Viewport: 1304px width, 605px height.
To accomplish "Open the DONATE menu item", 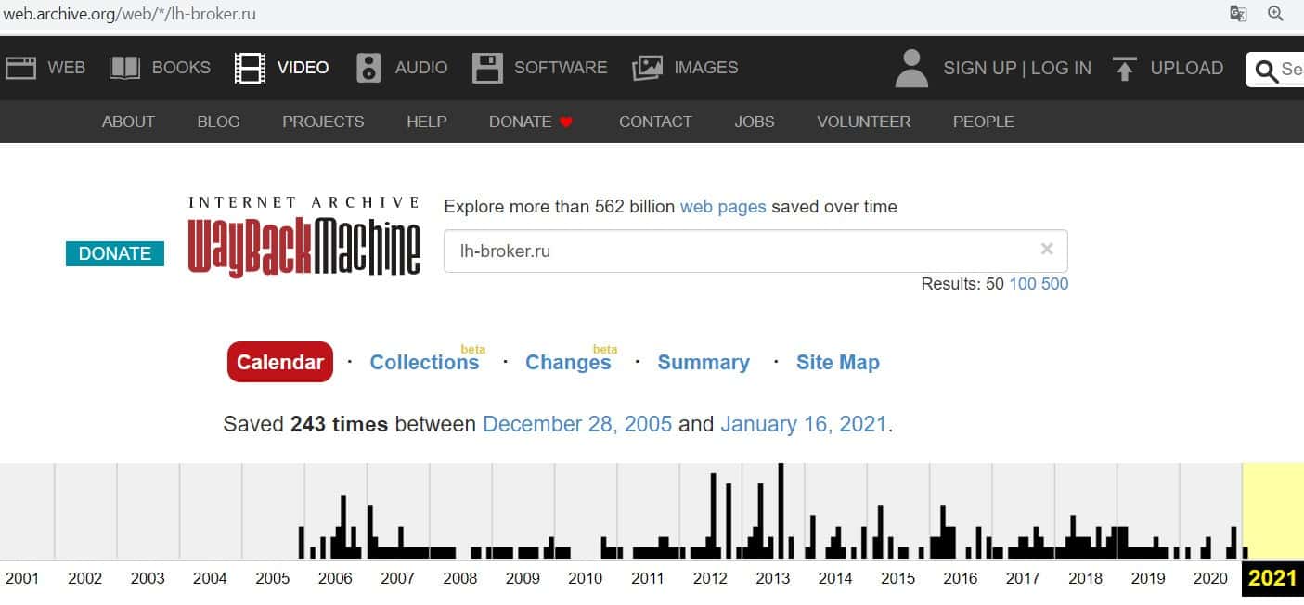I will tap(521, 122).
